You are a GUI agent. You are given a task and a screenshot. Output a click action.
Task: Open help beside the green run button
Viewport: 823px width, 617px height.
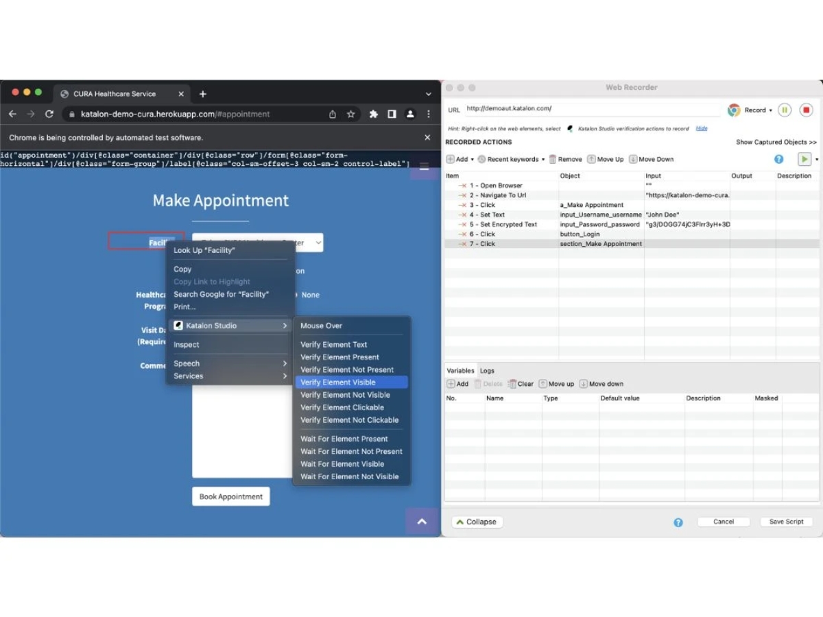click(x=778, y=159)
